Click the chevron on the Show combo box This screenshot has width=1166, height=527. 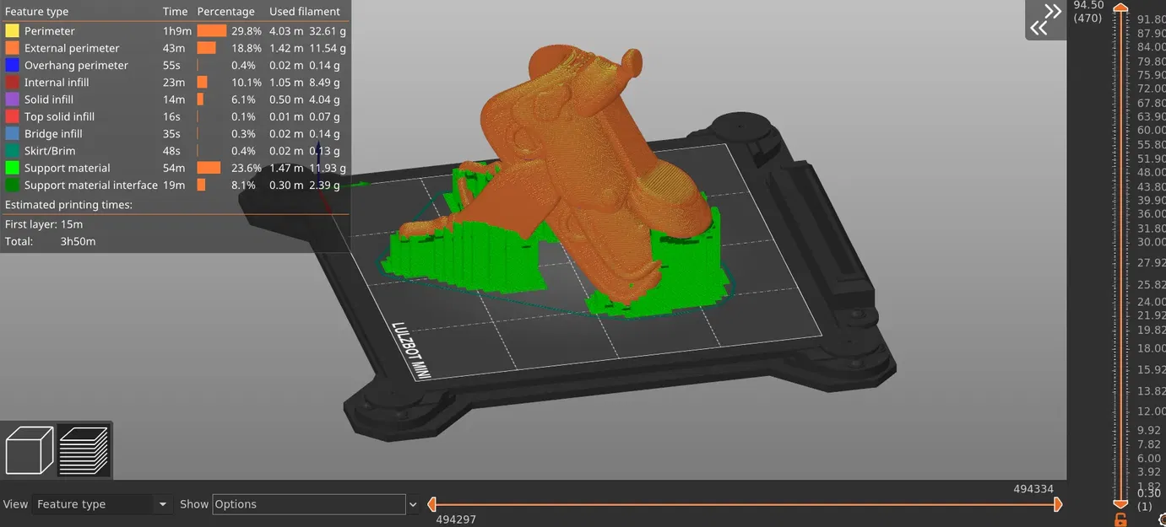tap(413, 503)
